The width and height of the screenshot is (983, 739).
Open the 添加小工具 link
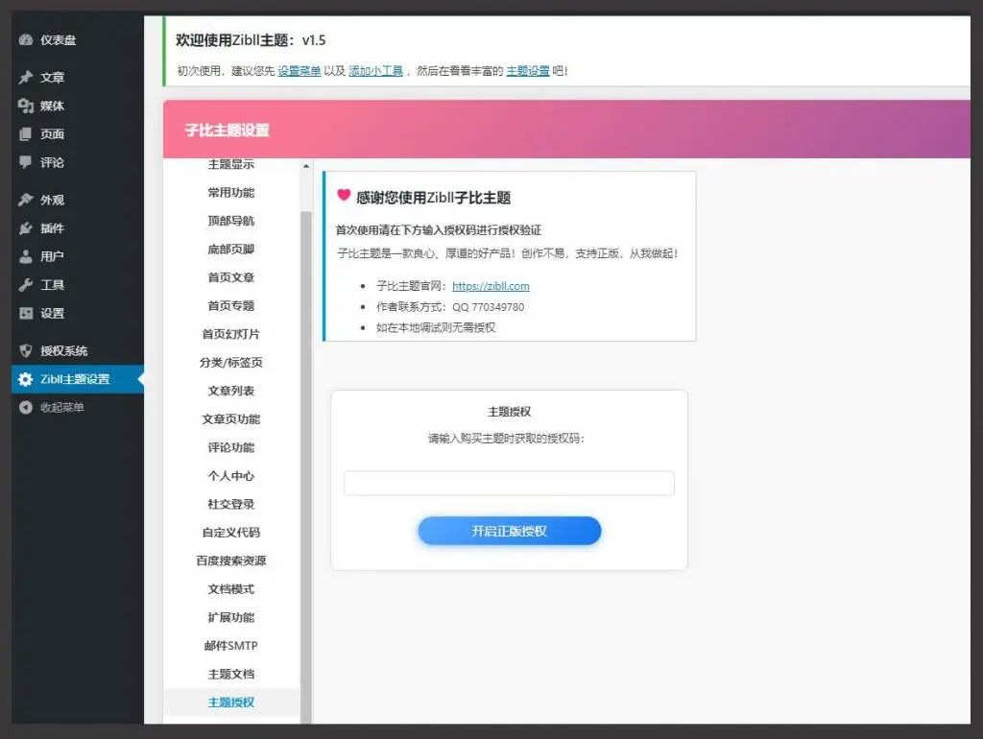[375, 71]
